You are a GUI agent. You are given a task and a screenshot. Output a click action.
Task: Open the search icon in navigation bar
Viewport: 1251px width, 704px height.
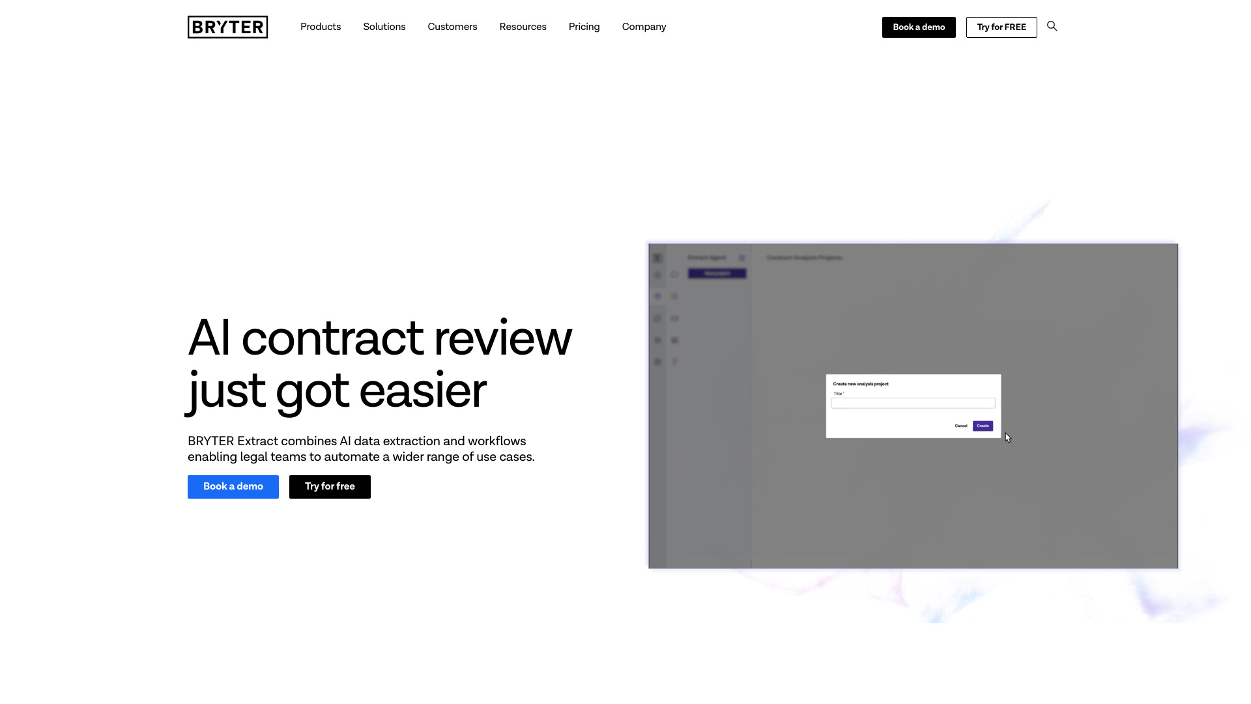[x=1052, y=26]
